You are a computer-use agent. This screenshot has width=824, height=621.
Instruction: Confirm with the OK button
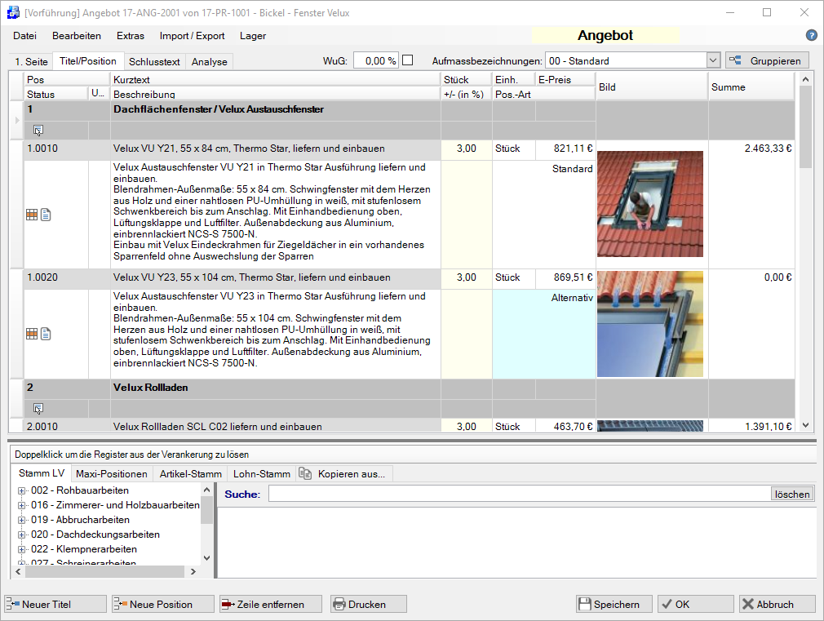pyautogui.click(x=696, y=604)
